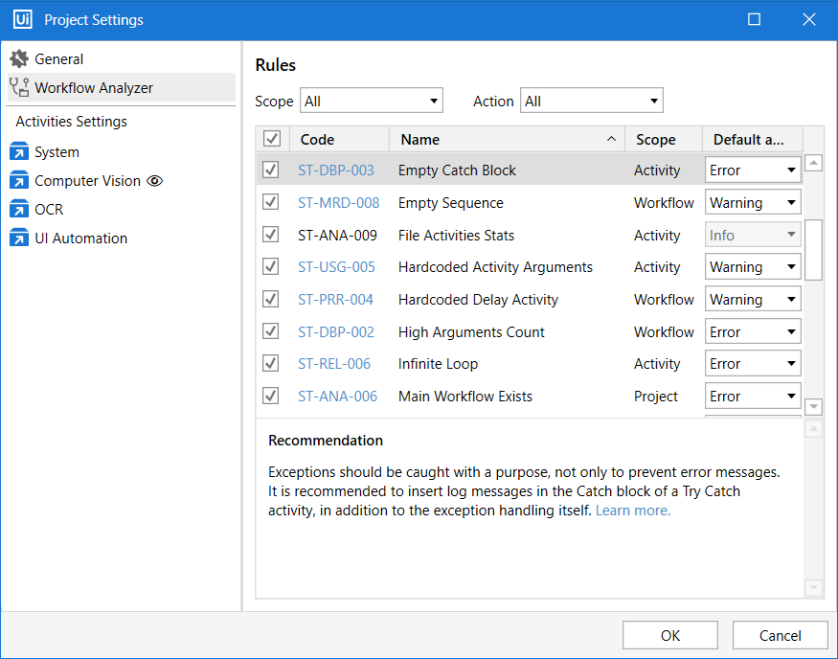Screen dimensions: 838x659
Task: Select the Computer Vision icon
Action: (19, 180)
